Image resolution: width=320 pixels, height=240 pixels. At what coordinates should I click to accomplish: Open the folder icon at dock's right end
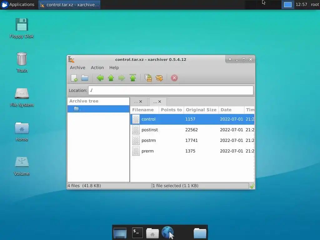[200, 233]
